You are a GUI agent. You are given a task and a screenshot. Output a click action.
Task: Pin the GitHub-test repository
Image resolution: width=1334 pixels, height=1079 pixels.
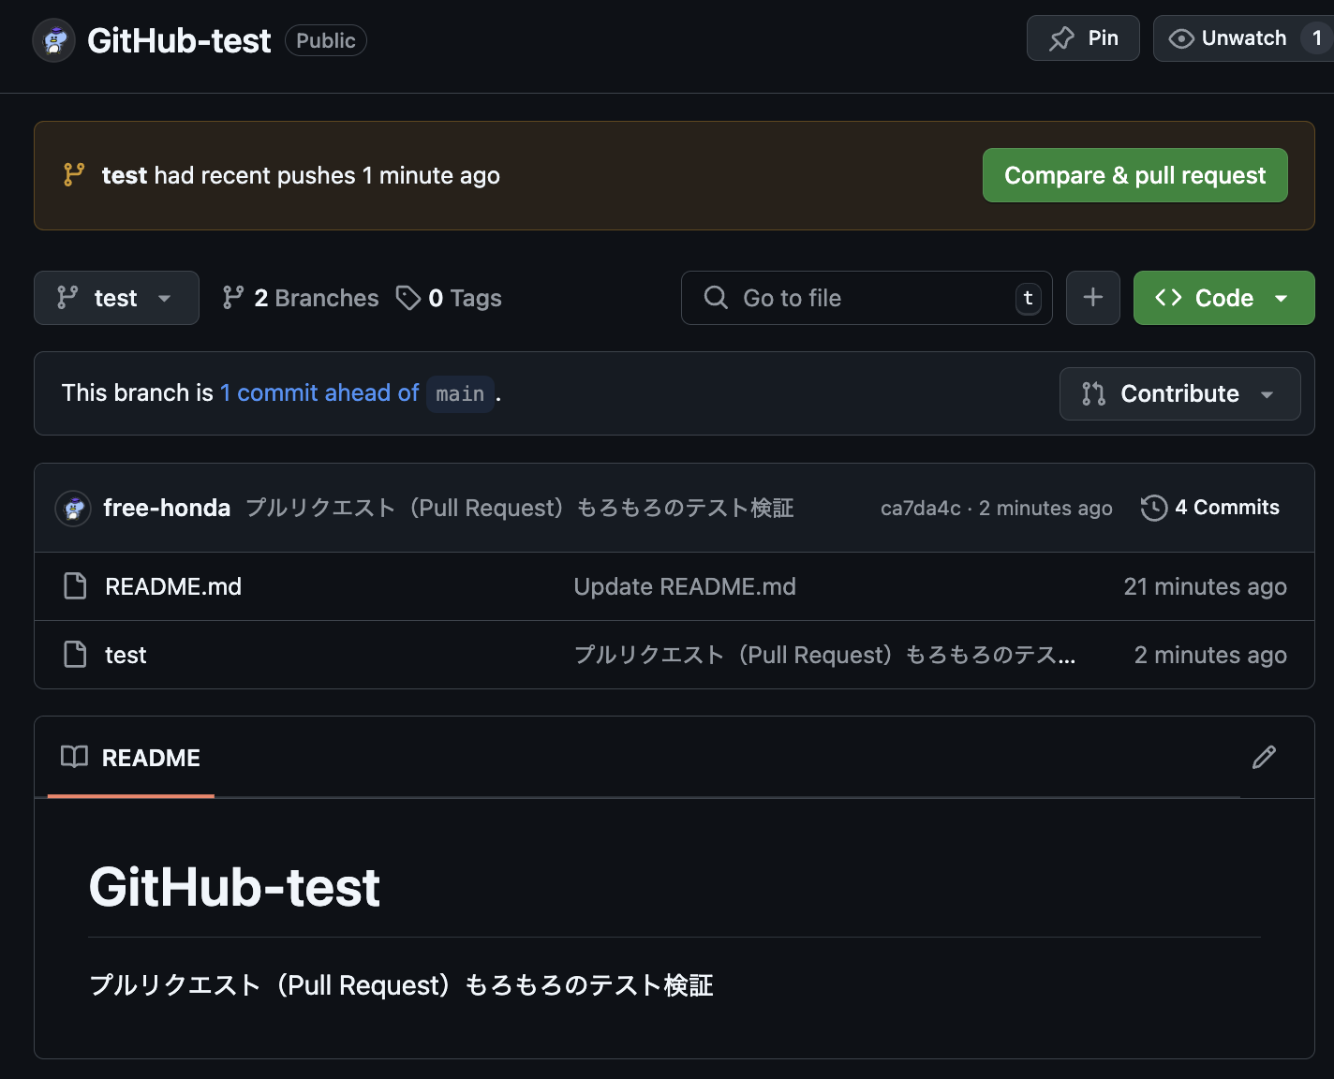click(x=1083, y=37)
